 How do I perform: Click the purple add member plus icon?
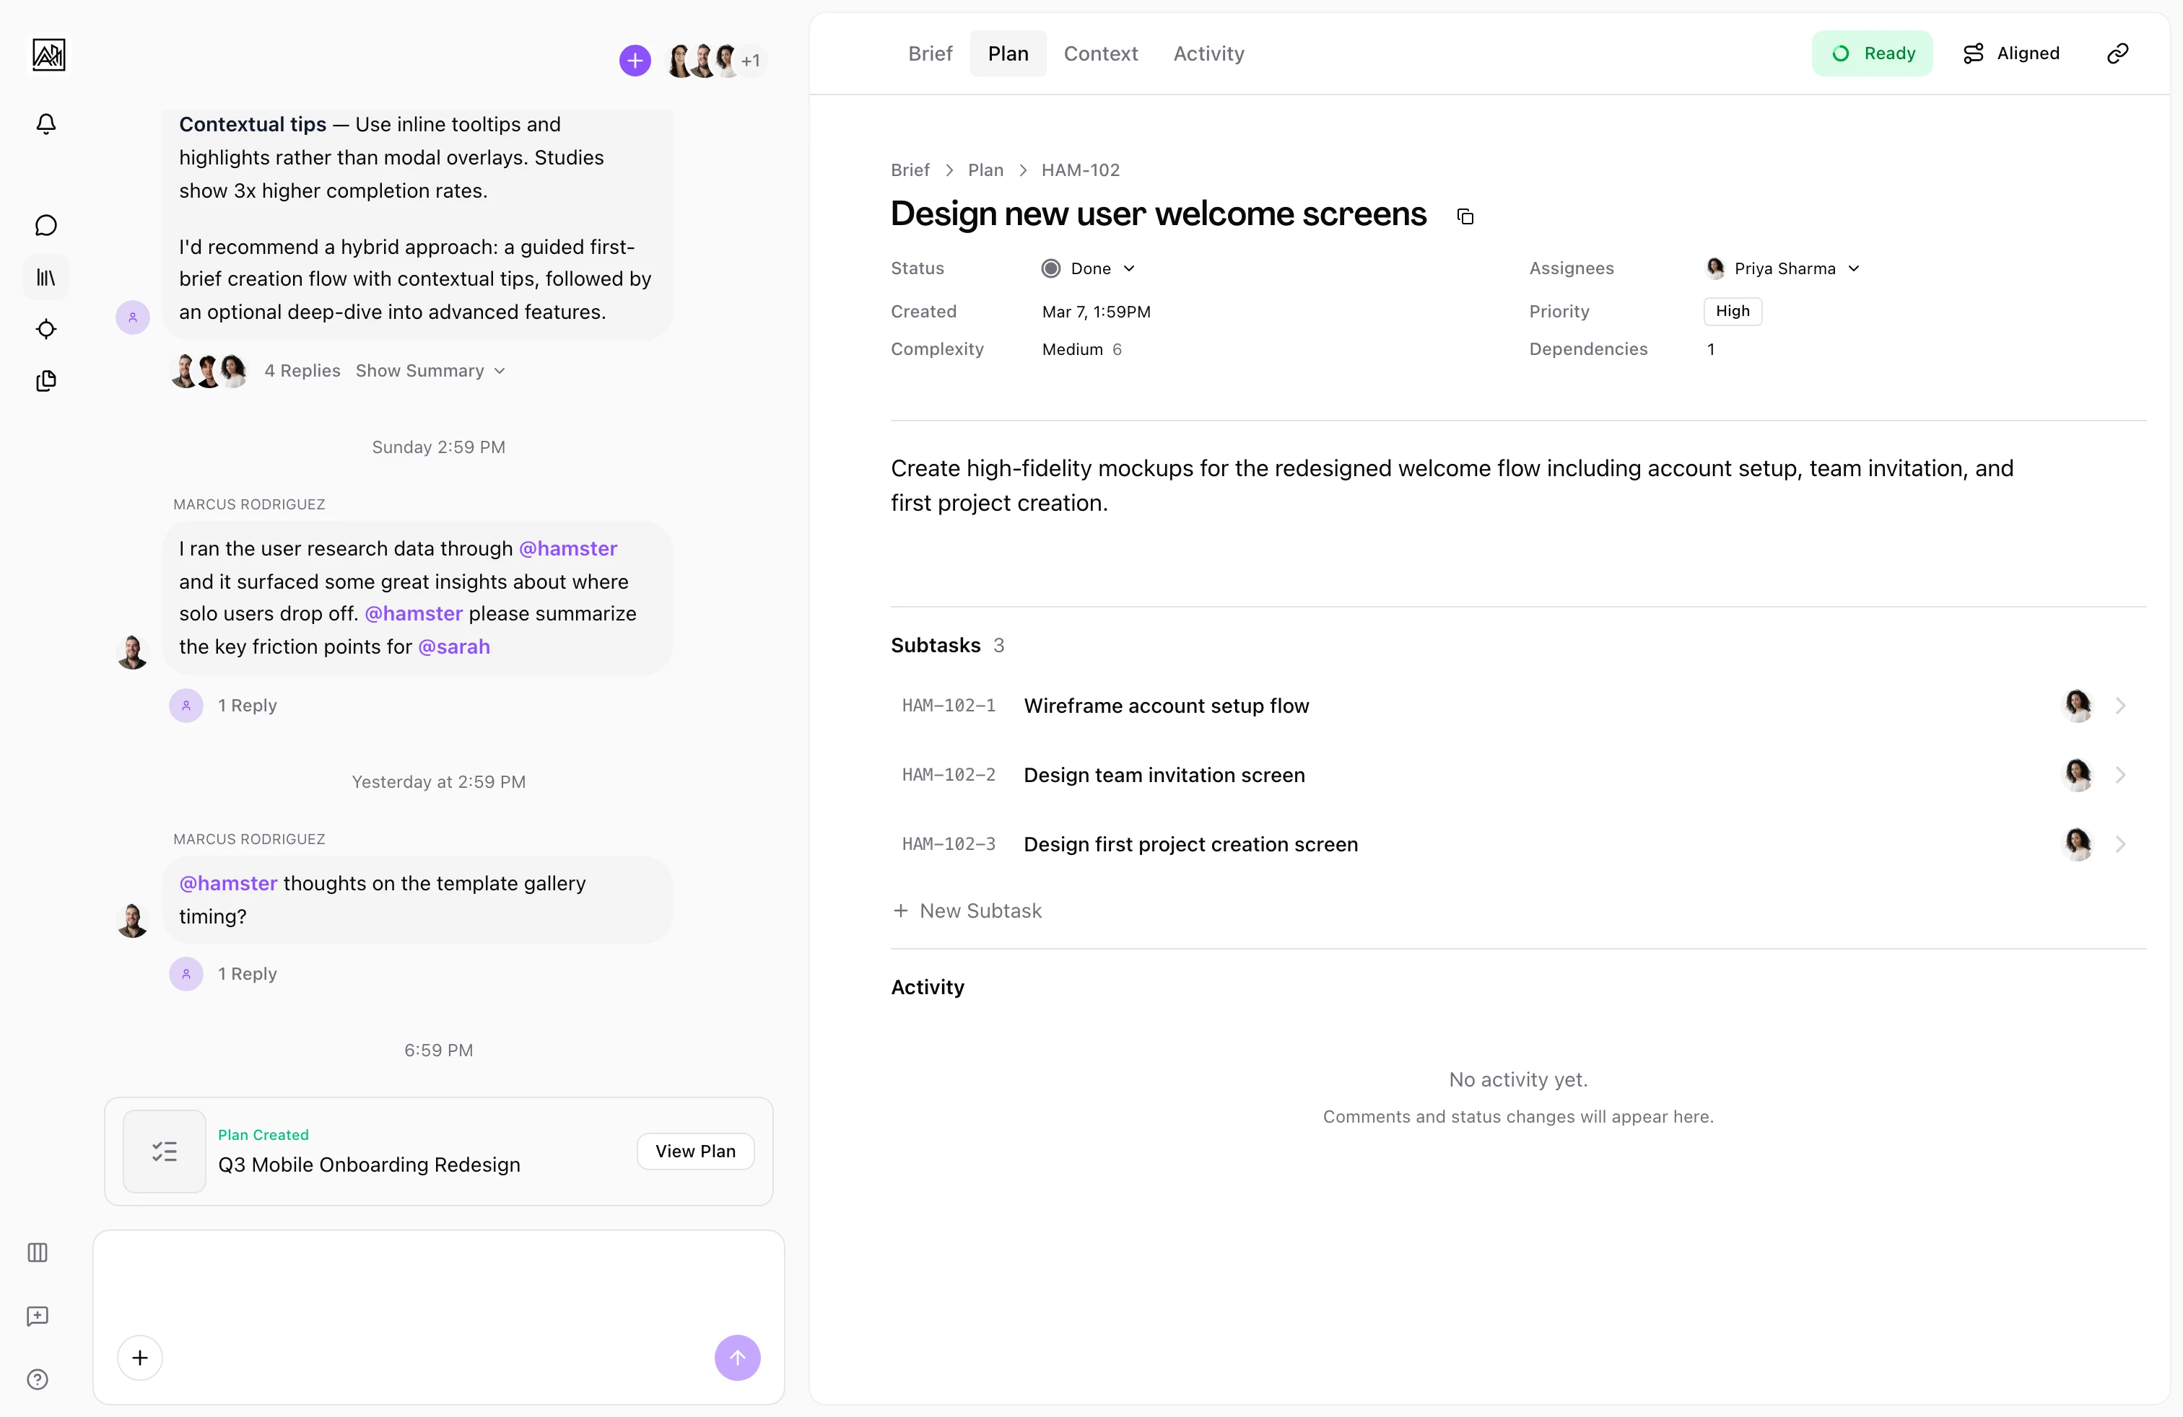[635, 61]
